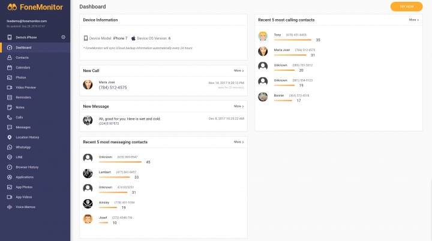The width and height of the screenshot is (432, 241).
Task: Click the Notes icon in sidebar
Action: click(10, 107)
